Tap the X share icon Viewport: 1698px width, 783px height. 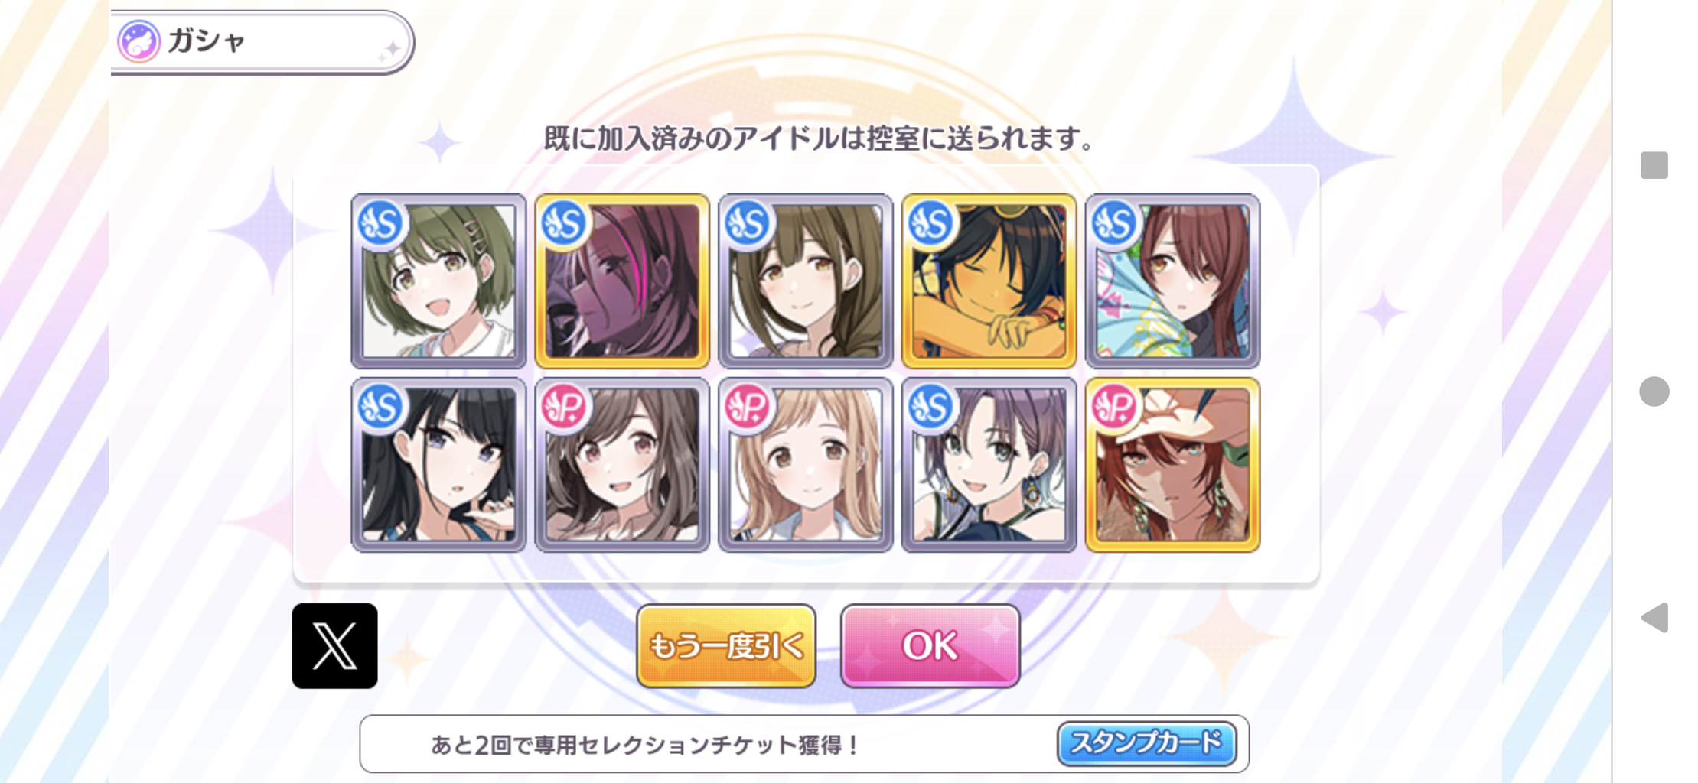pos(334,645)
